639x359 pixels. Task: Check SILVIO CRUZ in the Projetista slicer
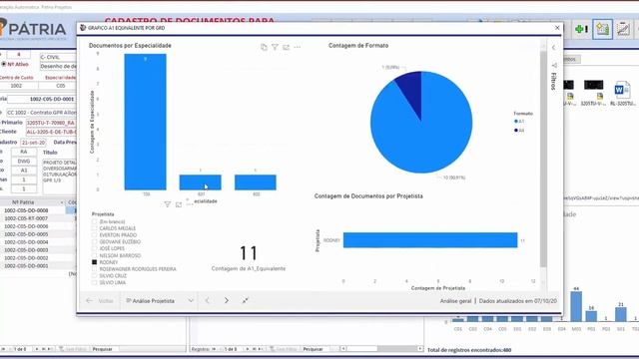(x=95, y=276)
